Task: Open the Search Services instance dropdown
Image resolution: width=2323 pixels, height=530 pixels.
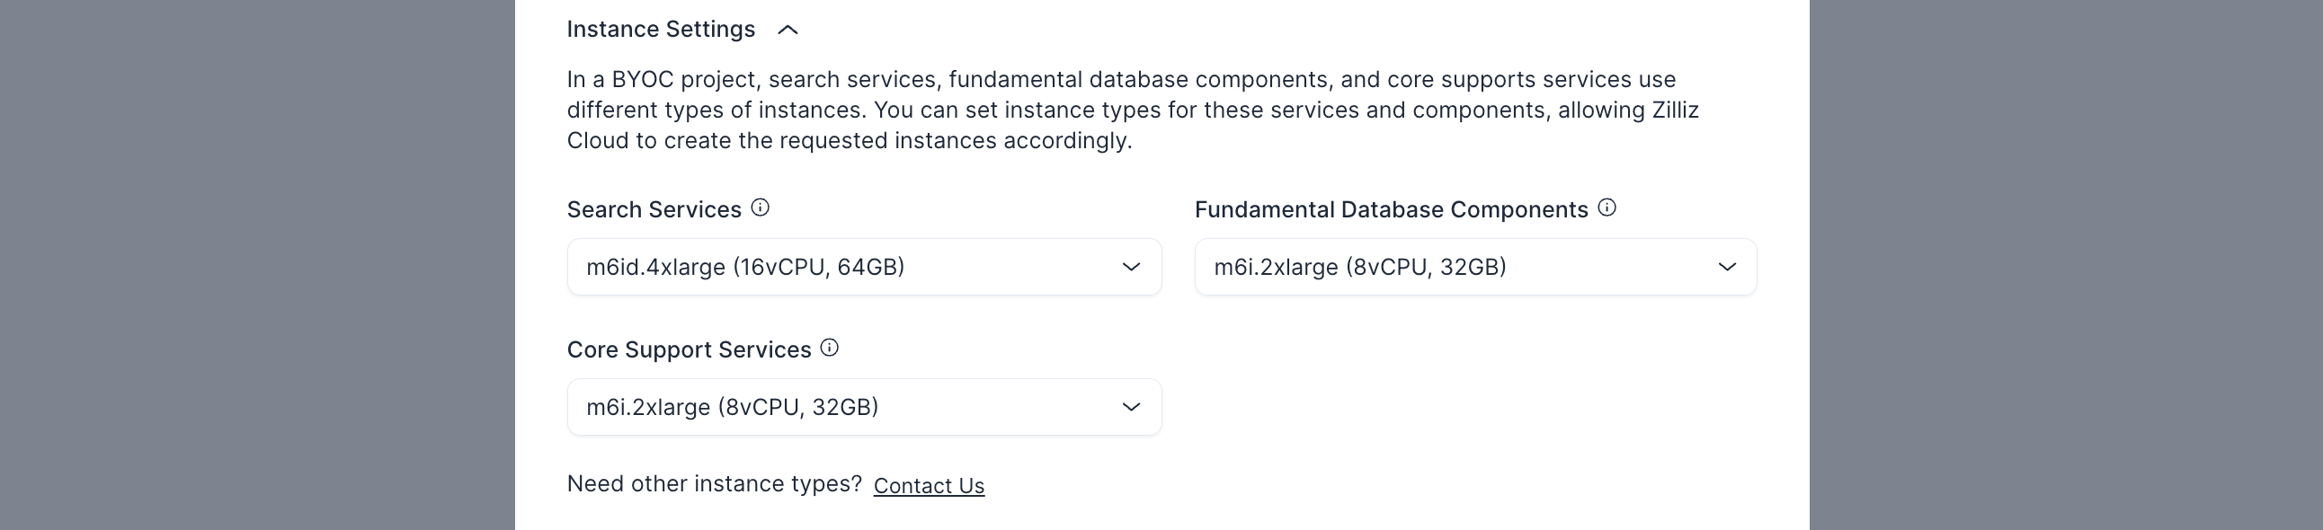Action: pyautogui.click(x=864, y=267)
